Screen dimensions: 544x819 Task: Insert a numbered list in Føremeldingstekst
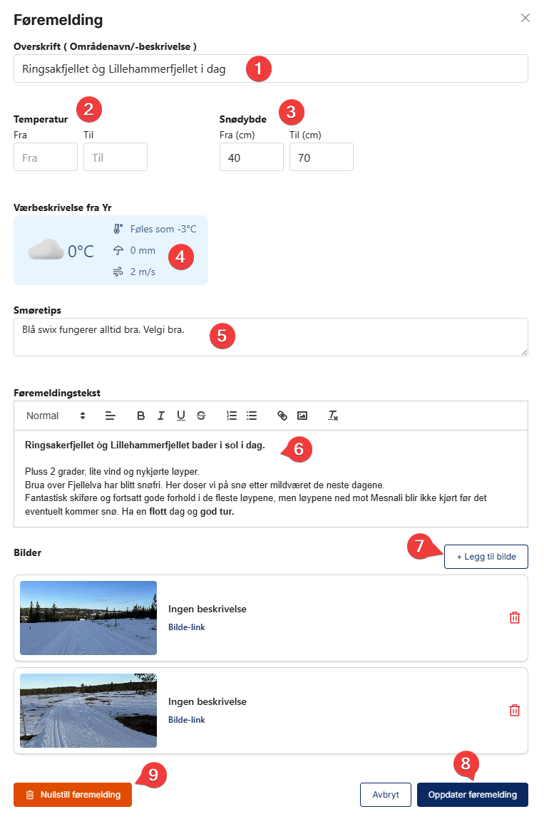(x=231, y=416)
